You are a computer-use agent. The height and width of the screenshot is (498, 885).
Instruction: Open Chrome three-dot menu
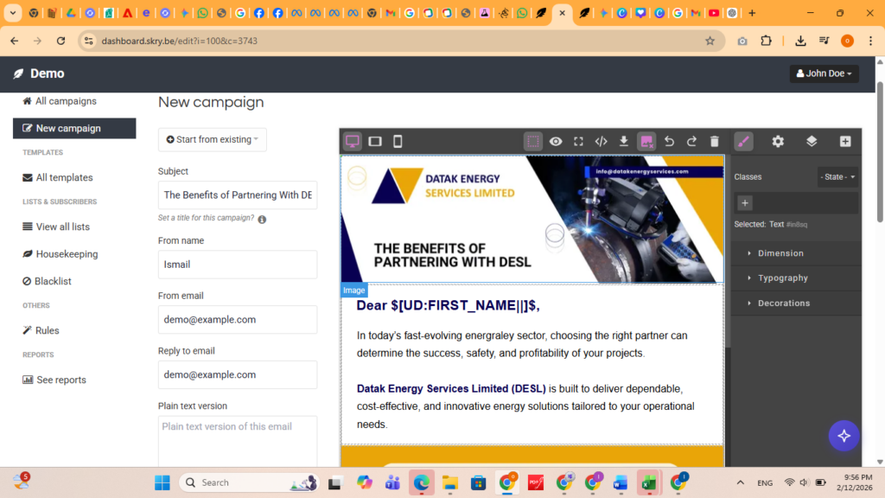click(871, 41)
